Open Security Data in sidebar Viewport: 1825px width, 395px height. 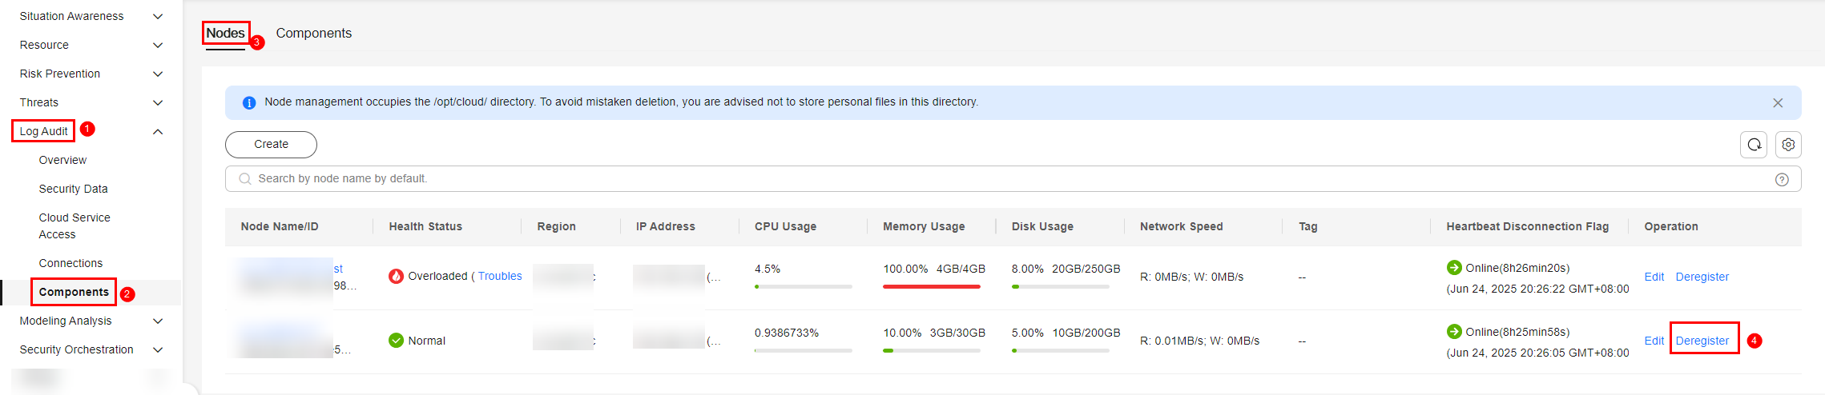(x=73, y=189)
